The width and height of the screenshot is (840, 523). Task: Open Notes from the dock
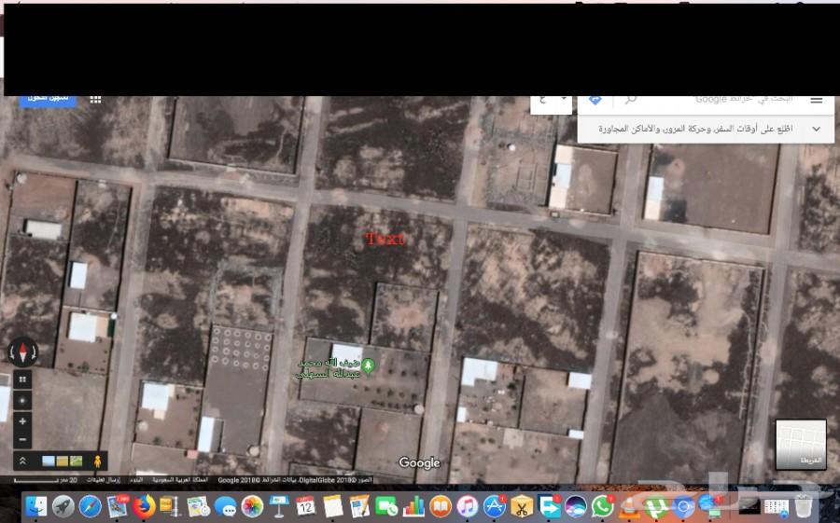332,506
